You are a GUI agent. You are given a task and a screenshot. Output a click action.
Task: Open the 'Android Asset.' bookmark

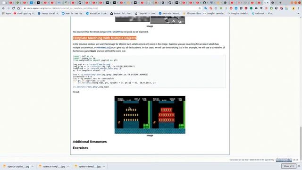tap(169, 14)
